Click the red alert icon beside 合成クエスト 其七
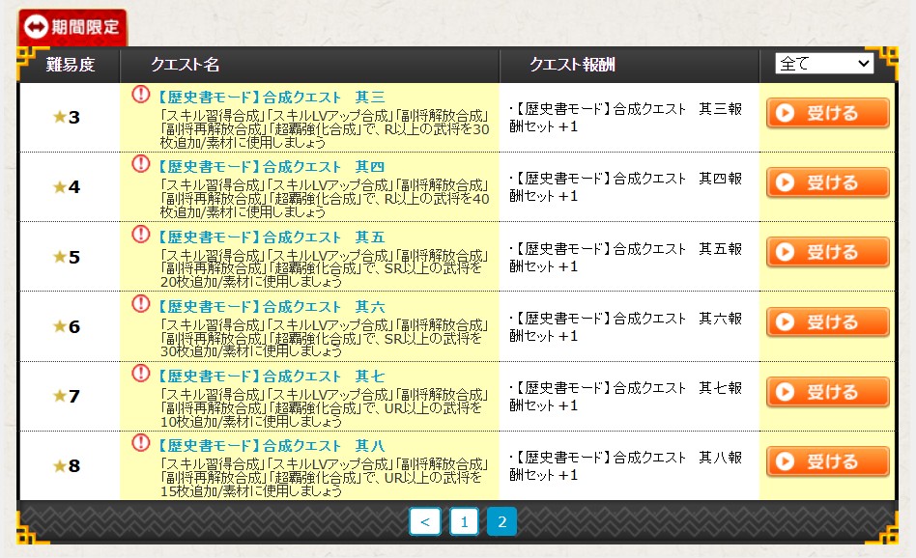Viewport: 916px width, 558px height. [141, 374]
